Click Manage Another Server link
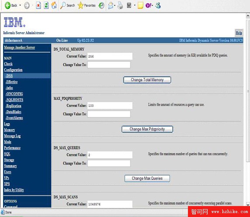250x217 pixels. click(20, 47)
